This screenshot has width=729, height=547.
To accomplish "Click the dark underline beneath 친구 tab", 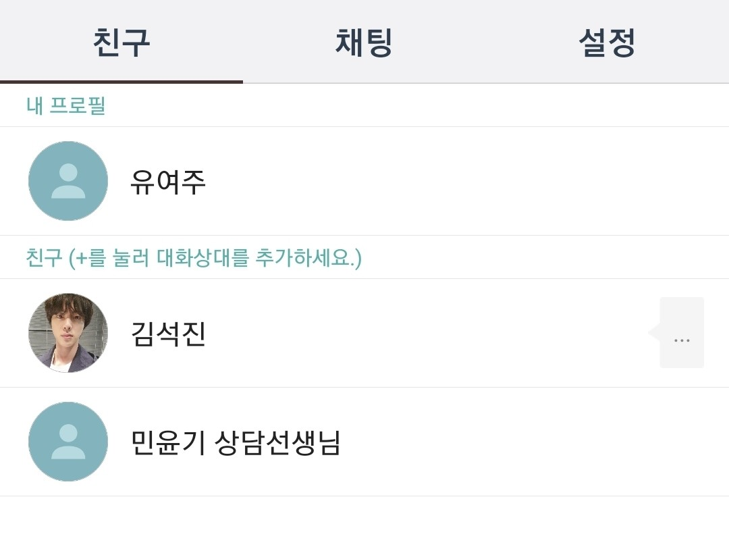I will pos(122,82).
